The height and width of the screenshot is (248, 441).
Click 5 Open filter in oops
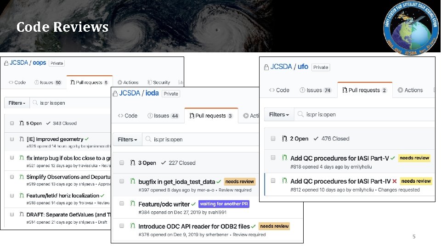click(30, 123)
